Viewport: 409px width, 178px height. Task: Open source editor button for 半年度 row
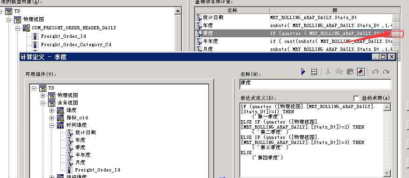pyautogui.click(x=396, y=41)
